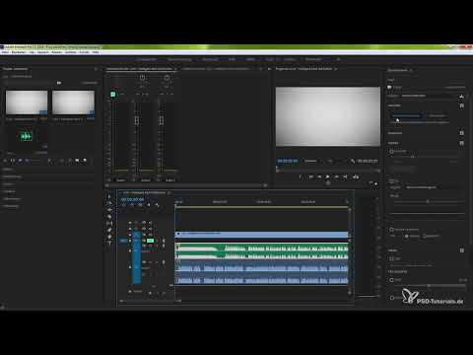This screenshot has height=355, width=473.
Task: Select the blue audio clip on the timeline
Action: click(262, 273)
